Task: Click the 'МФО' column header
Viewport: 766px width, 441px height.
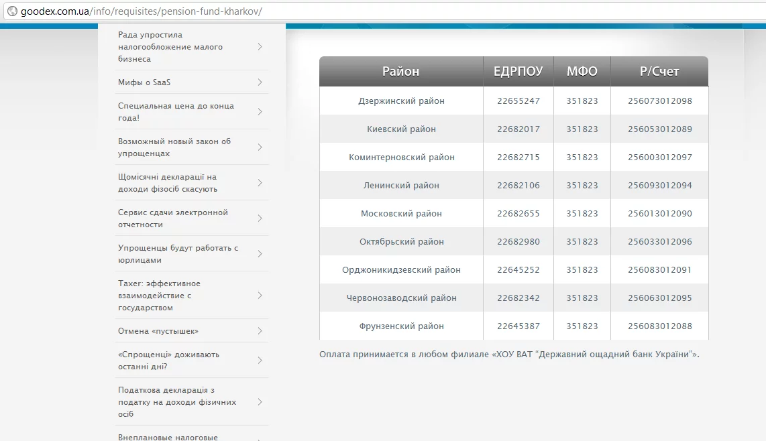Action: tap(582, 71)
